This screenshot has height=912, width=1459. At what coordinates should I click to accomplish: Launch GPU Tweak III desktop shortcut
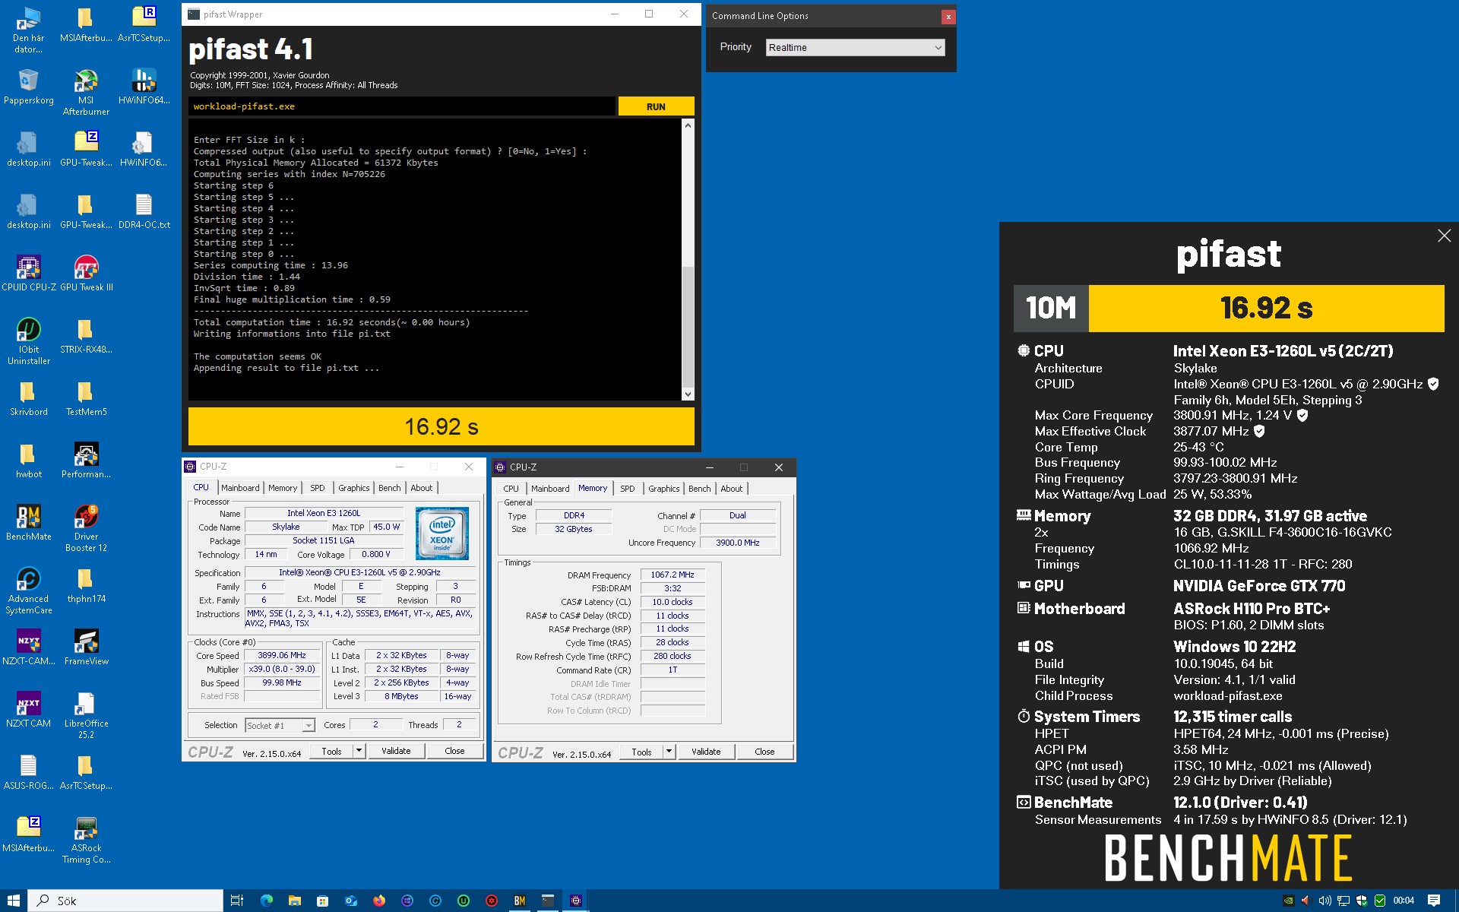tap(86, 274)
